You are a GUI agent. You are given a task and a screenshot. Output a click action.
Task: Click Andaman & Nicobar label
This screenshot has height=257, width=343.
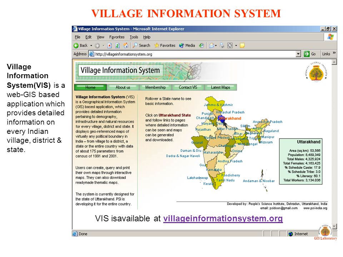point(259,181)
